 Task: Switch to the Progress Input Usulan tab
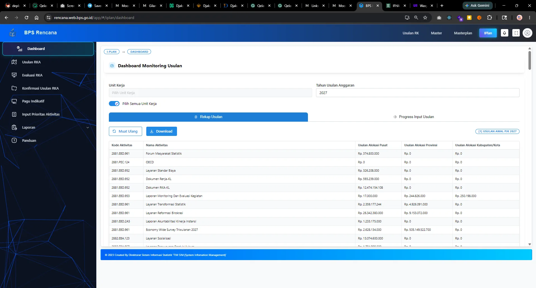coord(413,117)
